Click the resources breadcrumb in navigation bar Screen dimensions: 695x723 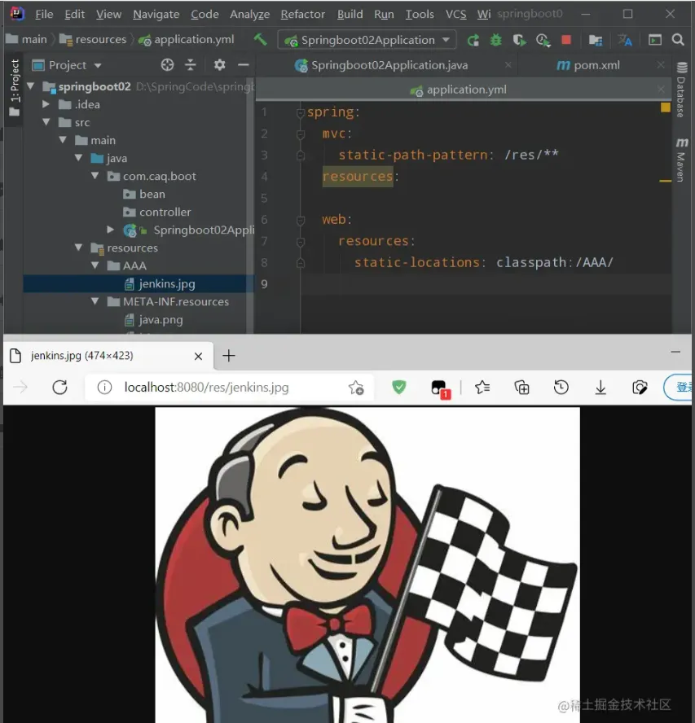tap(93, 40)
